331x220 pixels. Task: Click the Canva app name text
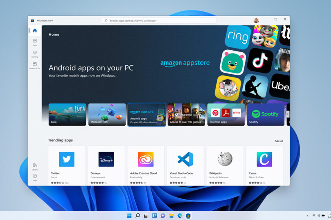(x=253, y=173)
